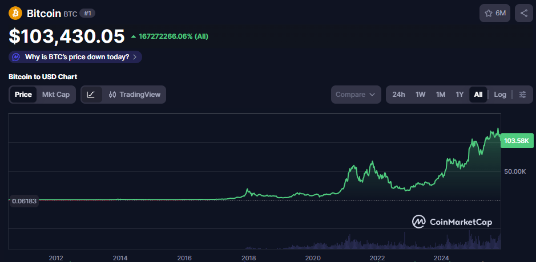Set chart range to 1M

441,95
